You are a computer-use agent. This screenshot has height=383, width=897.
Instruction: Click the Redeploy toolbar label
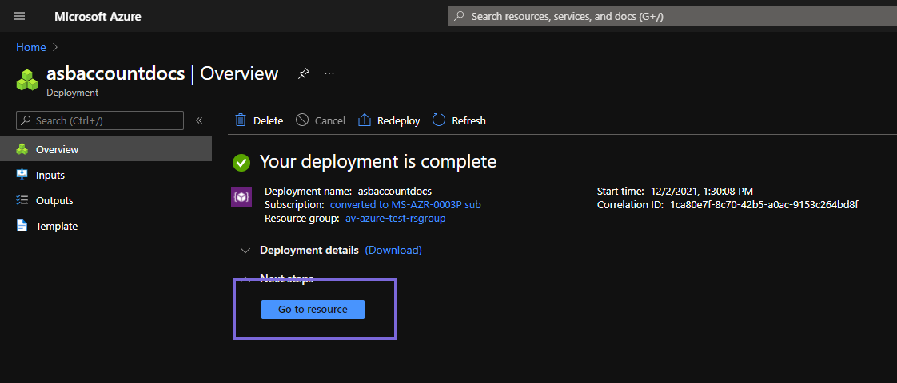[399, 121]
